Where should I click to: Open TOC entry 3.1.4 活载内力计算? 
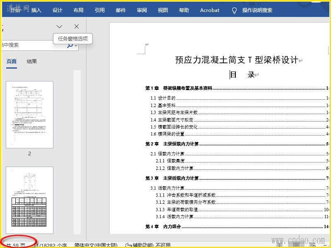point(242,217)
